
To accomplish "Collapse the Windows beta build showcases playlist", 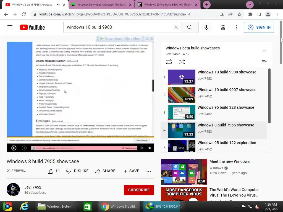I will tap(264, 51).
